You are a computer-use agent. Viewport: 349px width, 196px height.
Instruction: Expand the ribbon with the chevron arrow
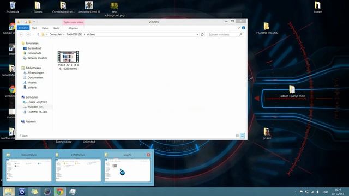tap(239, 28)
